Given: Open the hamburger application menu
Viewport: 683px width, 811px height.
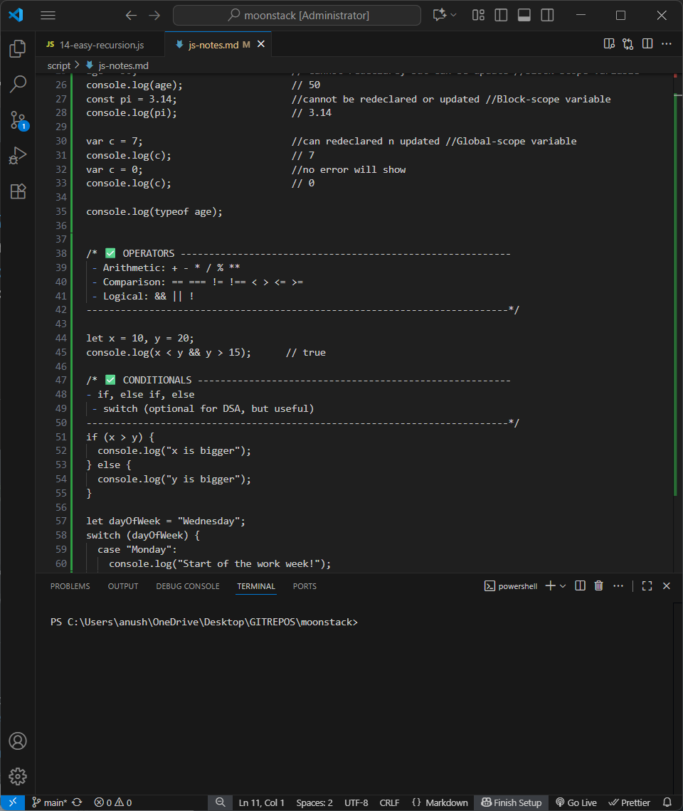Looking at the screenshot, I should (48, 16).
